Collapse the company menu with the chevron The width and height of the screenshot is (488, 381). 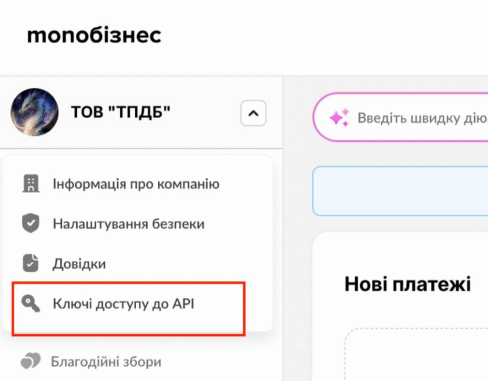(x=253, y=113)
